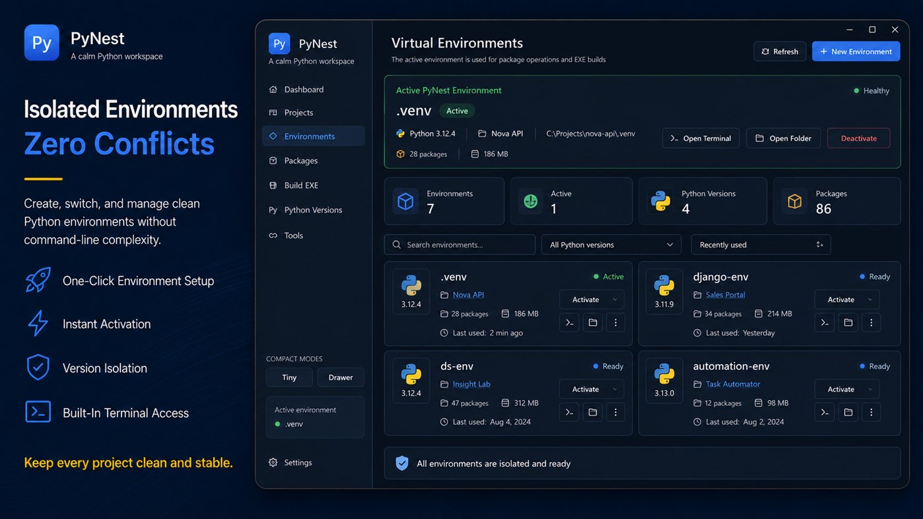Viewport: 923px width, 519px height.
Task: Open the Sales Portal project link
Action: 725,295
